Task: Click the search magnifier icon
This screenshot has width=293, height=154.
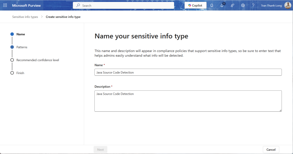Action: pos(78,5)
